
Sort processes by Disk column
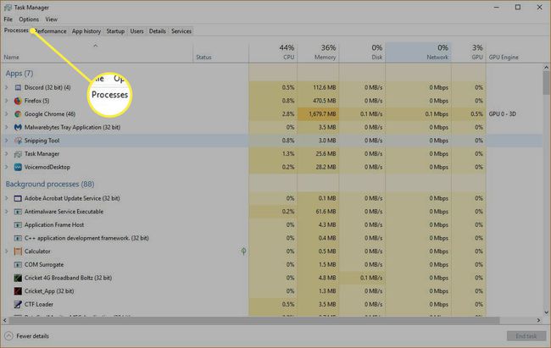pos(362,52)
